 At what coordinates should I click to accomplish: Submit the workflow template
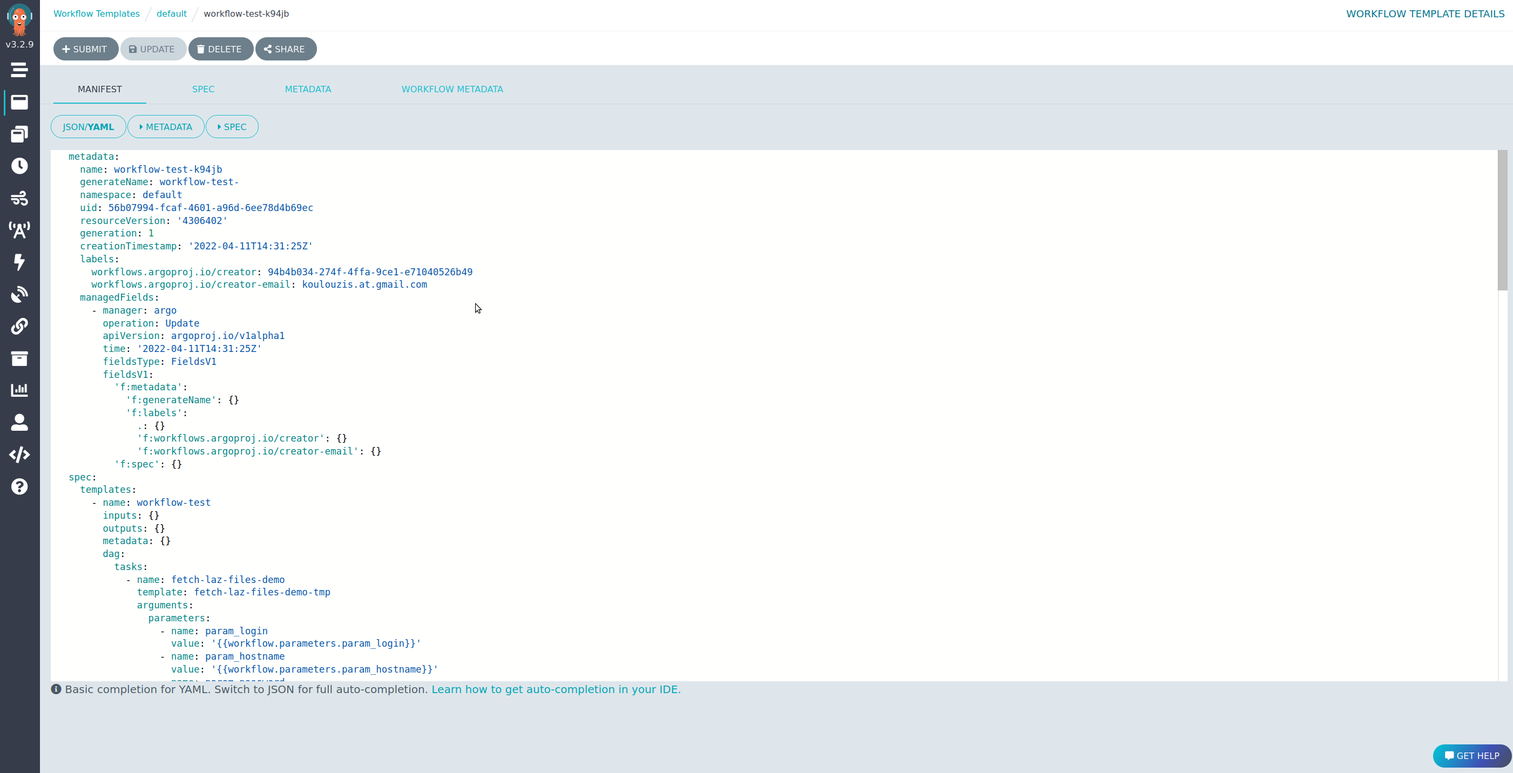pyautogui.click(x=85, y=49)
